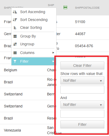
Task: Click the SHIP column header
Action: pos(51,5)
